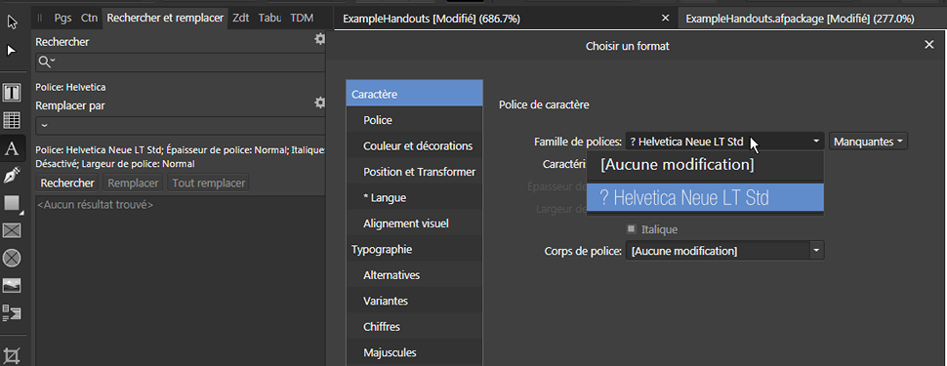This screenshot has height=366, width=947.
Task: Select the Rectangle shape tool
Action: tap(12, 204)
